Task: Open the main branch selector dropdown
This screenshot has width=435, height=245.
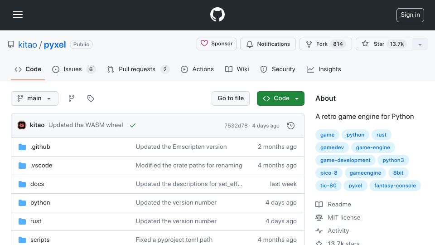Action: pyautogui.click(x=35, y=98)
